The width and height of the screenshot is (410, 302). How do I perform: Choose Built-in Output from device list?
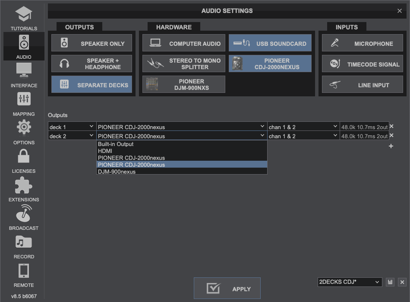182,144
